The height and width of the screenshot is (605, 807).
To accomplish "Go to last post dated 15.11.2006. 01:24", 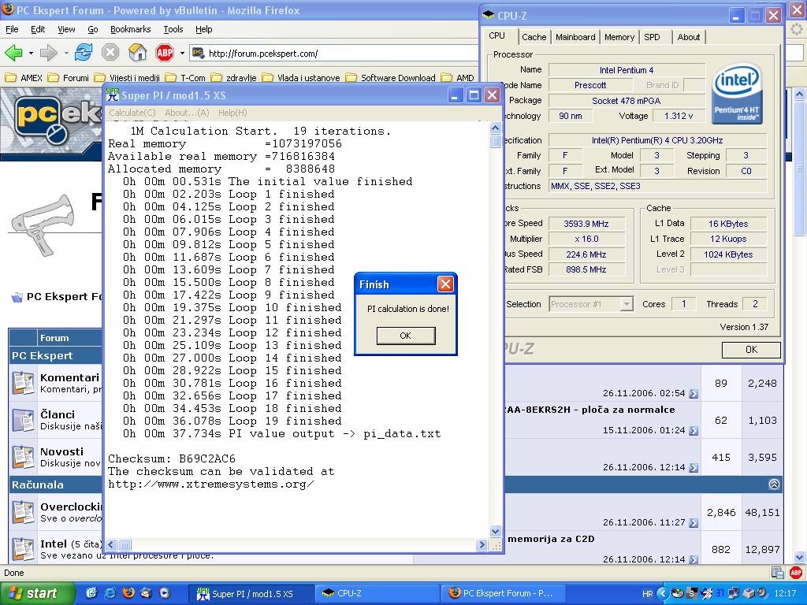I will tap(694, 431).
